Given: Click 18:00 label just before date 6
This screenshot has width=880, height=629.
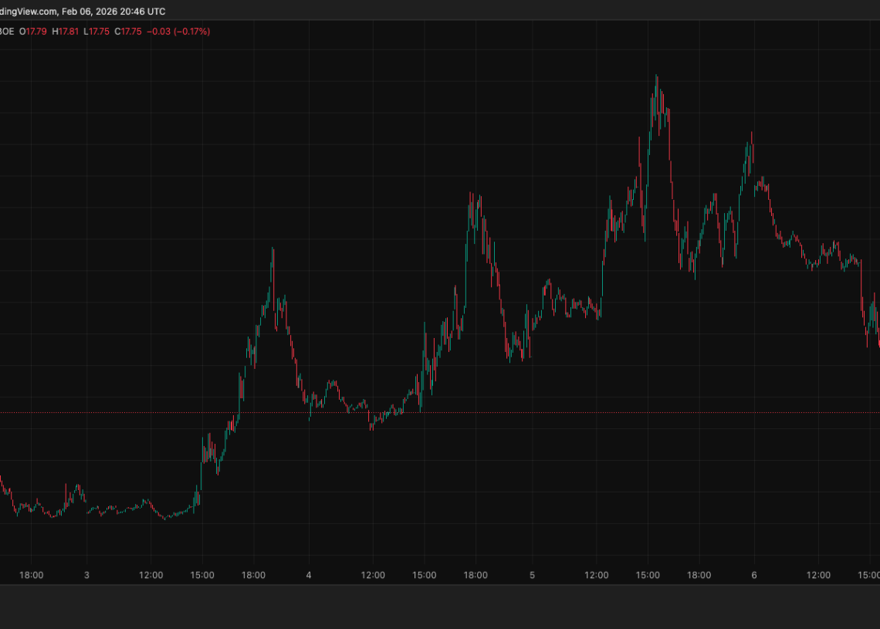Looking at the screenshot, I should click(699, 575).
